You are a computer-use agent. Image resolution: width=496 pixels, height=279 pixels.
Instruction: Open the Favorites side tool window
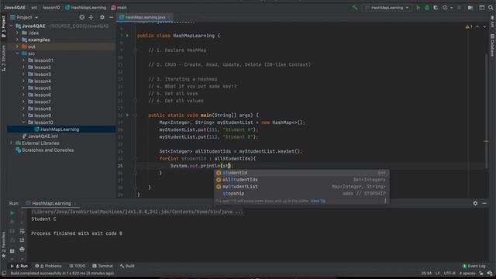pos(3,244)
